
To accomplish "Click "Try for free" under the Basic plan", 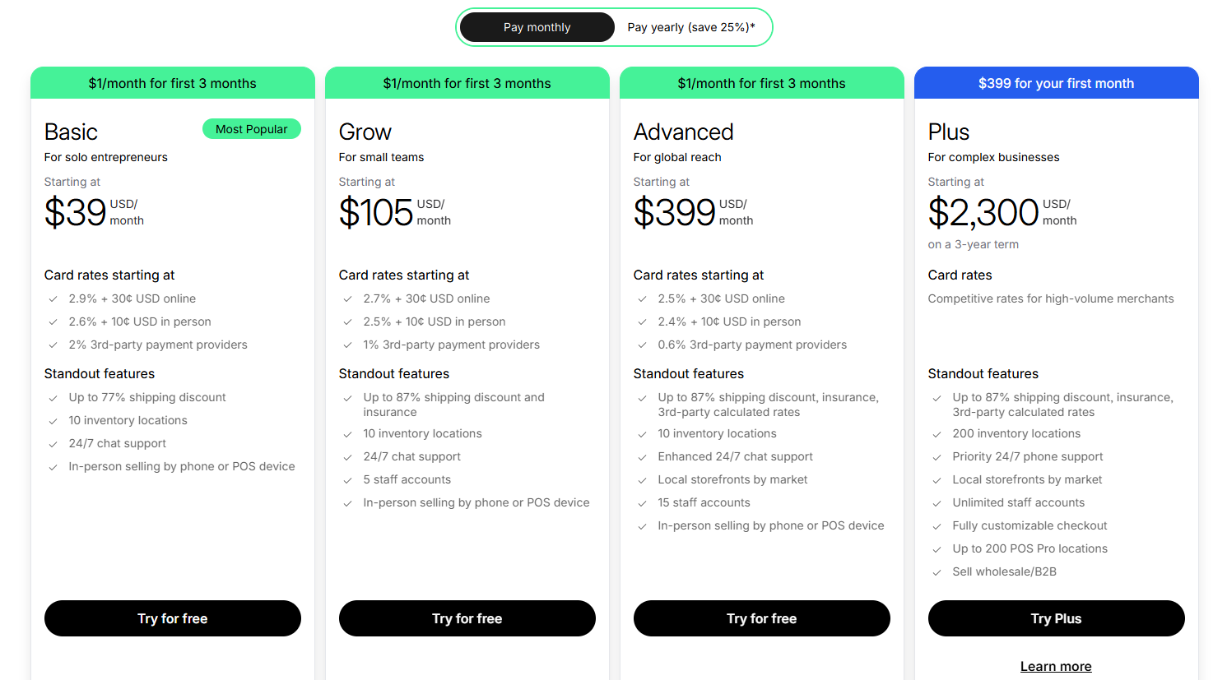I will click(x=172, y=618).
